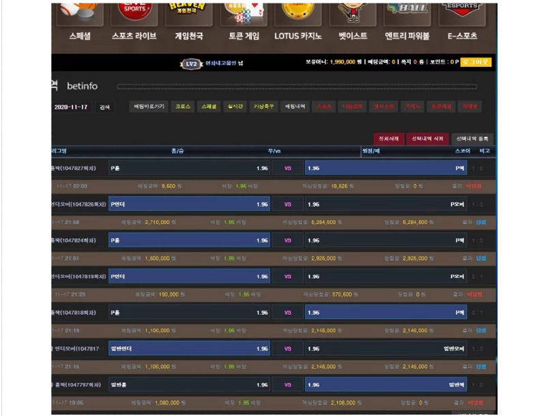Click the 선택내역 삭제 button
546x416 pixels.
click(427, 138)
